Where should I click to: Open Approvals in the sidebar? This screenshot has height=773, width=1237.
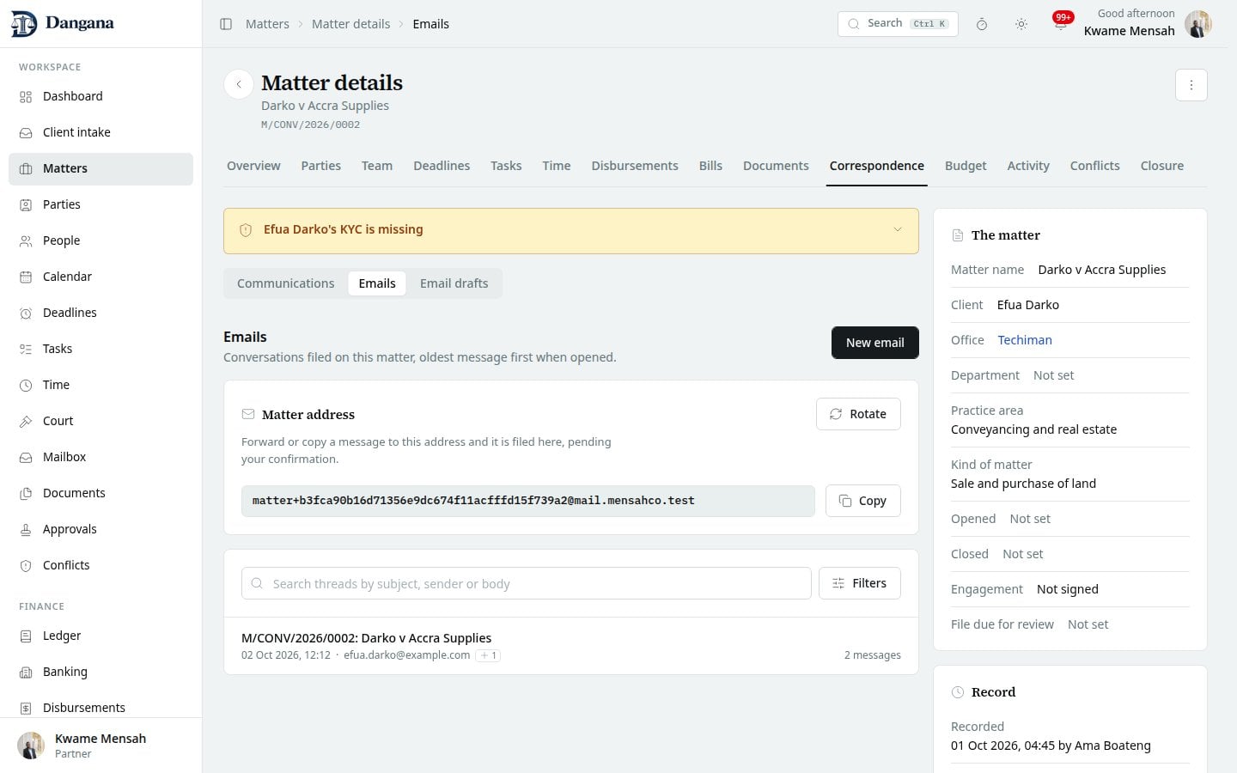101,529
